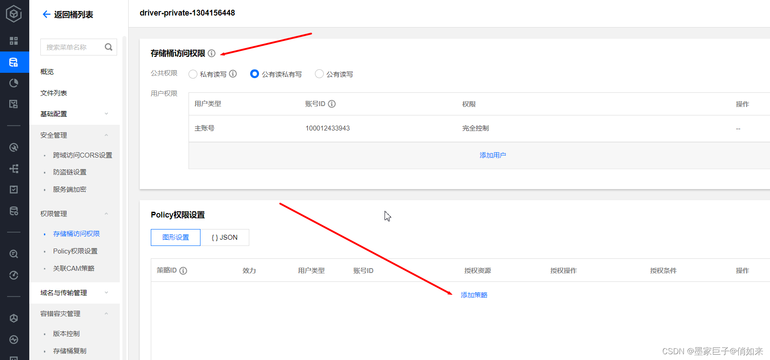Click the Tencent Cloud hexagon logo
Screen dimensions: 770x360
[x=14, y=14]
